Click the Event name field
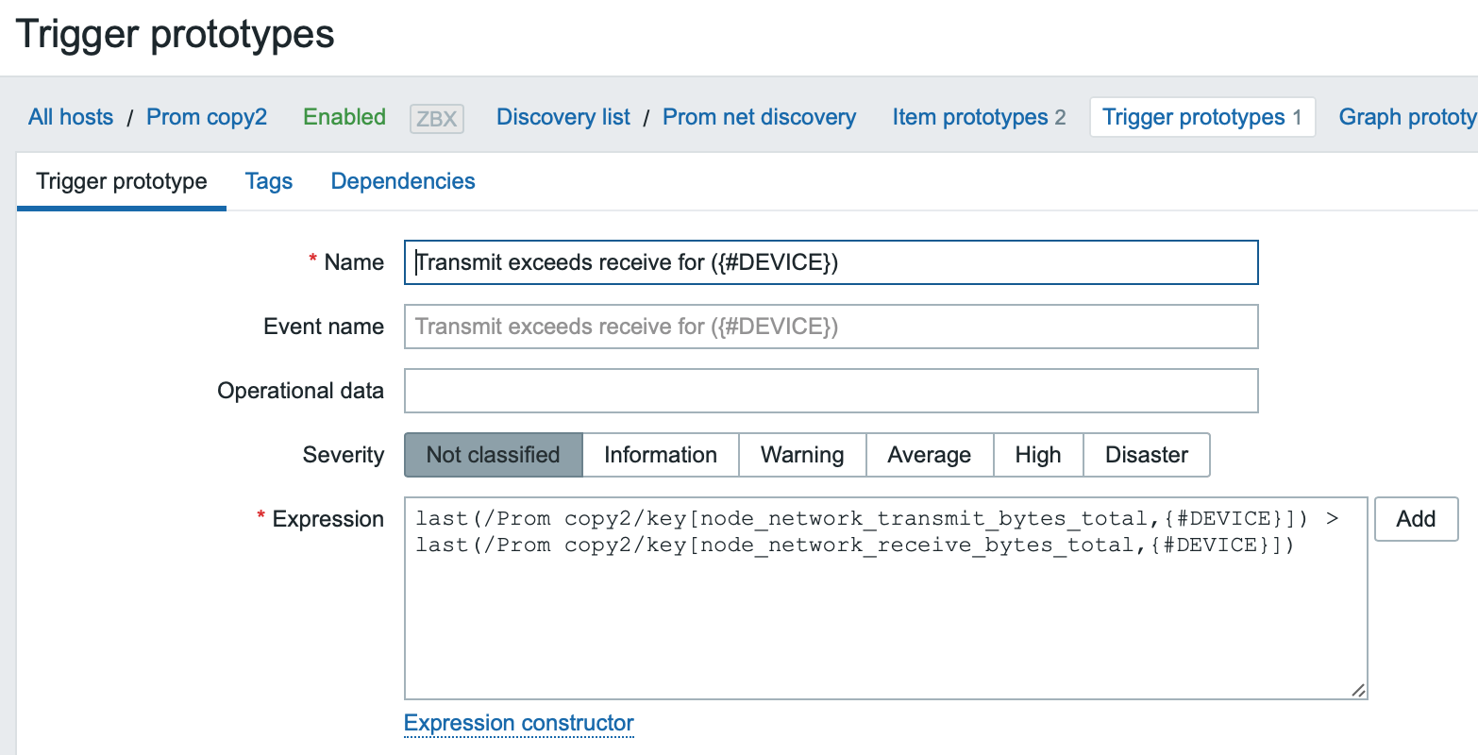1478x755 pixels. (831, 327)
